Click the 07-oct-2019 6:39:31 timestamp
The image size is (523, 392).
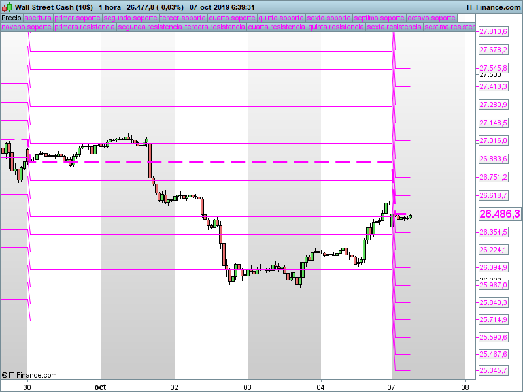222,7
